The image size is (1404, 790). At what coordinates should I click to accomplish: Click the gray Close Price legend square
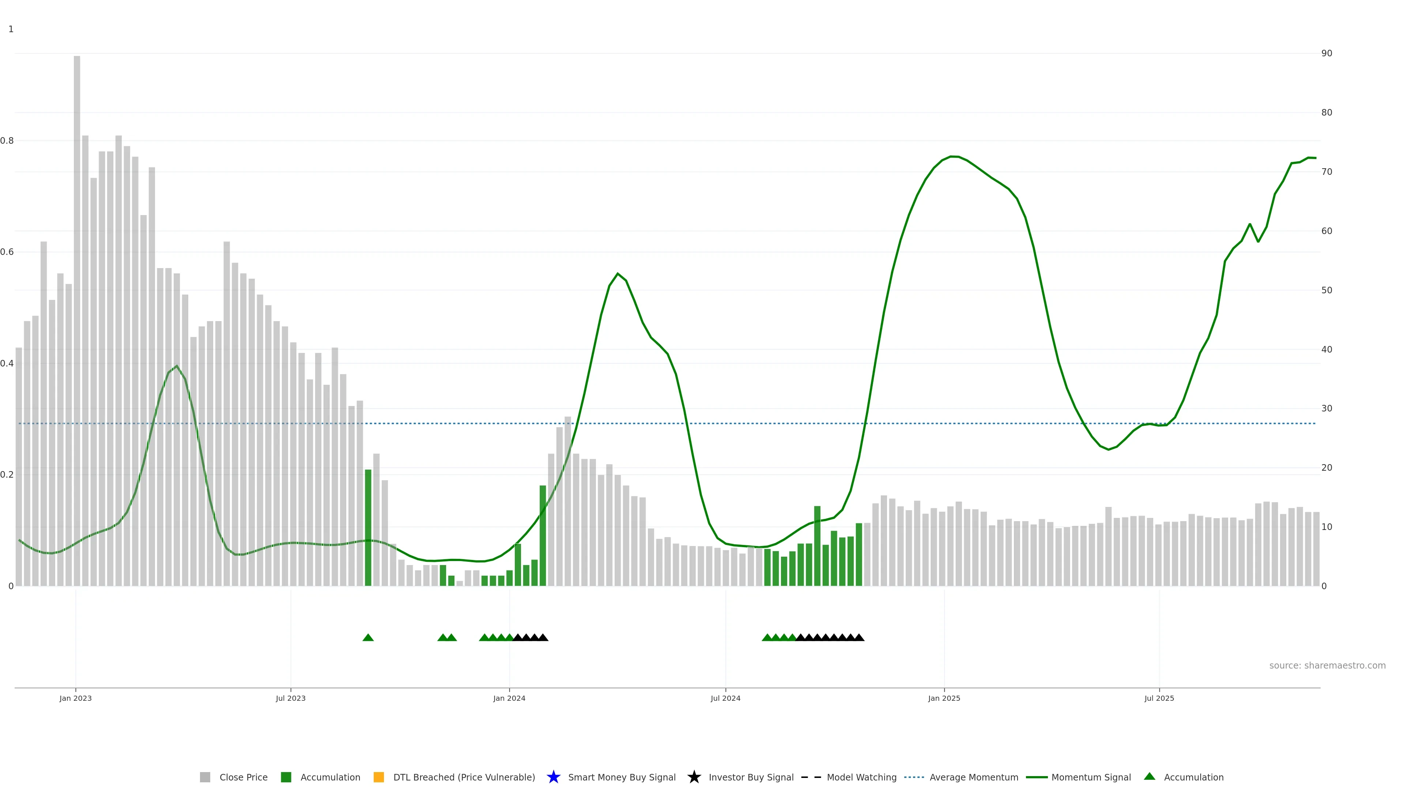(x=205, y=777)
